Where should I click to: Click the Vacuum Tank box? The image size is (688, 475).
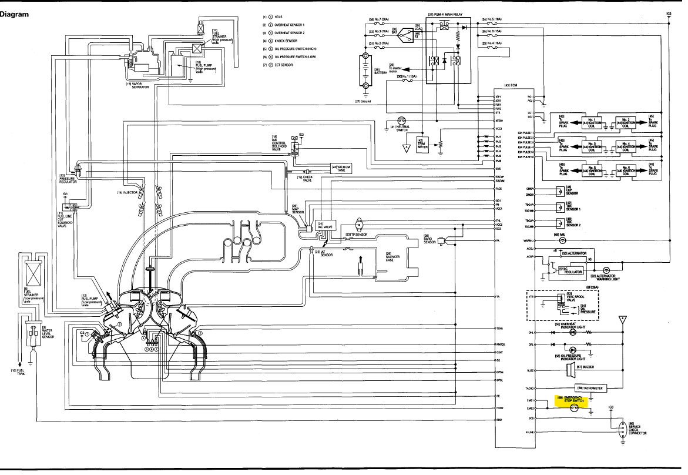(x=341, y=168)
